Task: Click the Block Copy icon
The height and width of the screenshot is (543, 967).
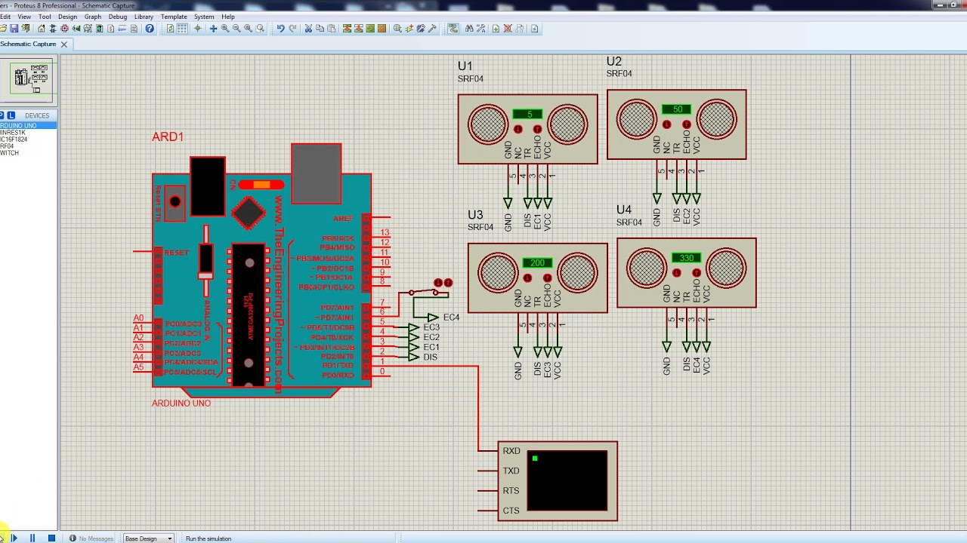Action: point(347,29)
